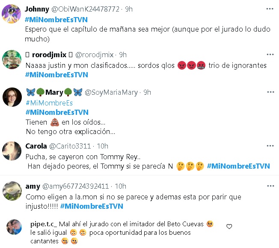
Task: Like pipe.t.c_'s comment with heart icon
Action: [229, 226]
